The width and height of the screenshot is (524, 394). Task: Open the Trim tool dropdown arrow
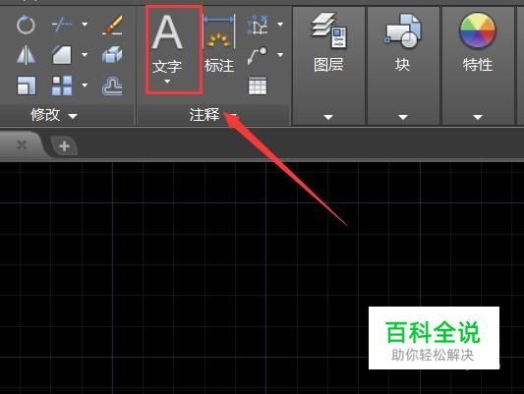tap(85, 25)
